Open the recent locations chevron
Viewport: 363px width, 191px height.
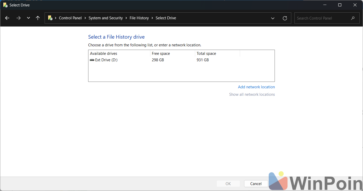pos(28,18)
